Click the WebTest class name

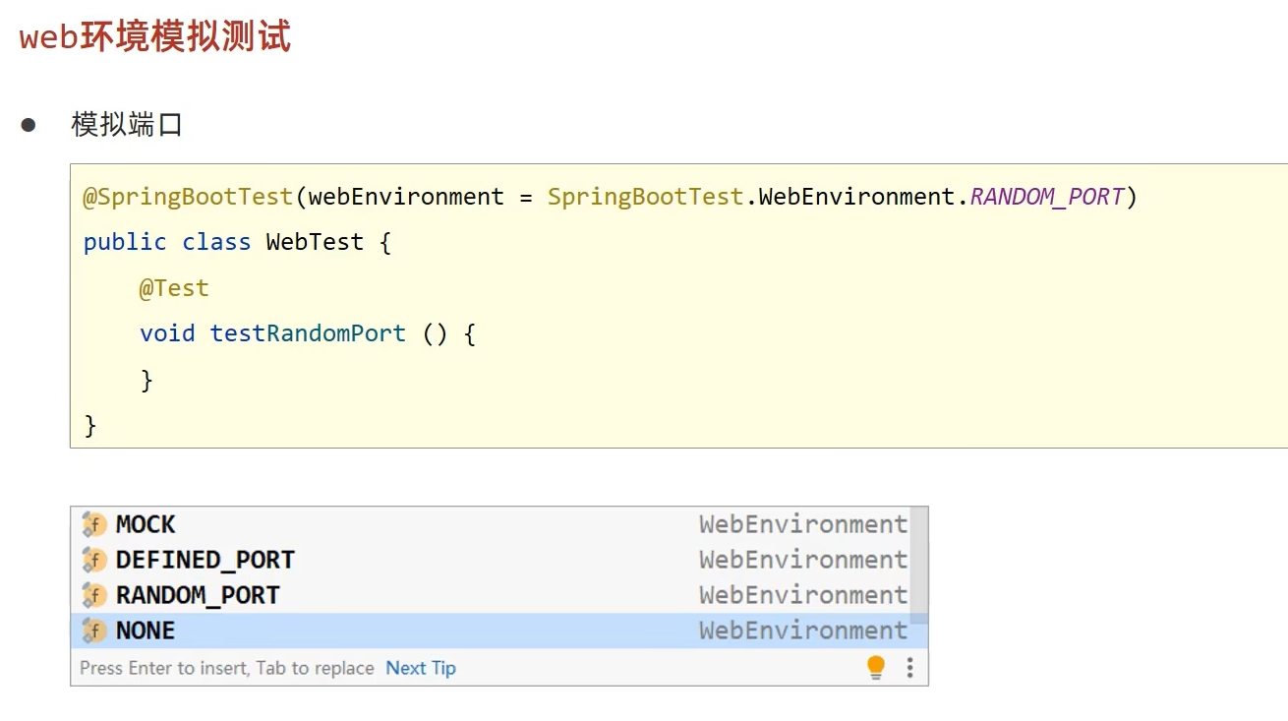[314, 242]
